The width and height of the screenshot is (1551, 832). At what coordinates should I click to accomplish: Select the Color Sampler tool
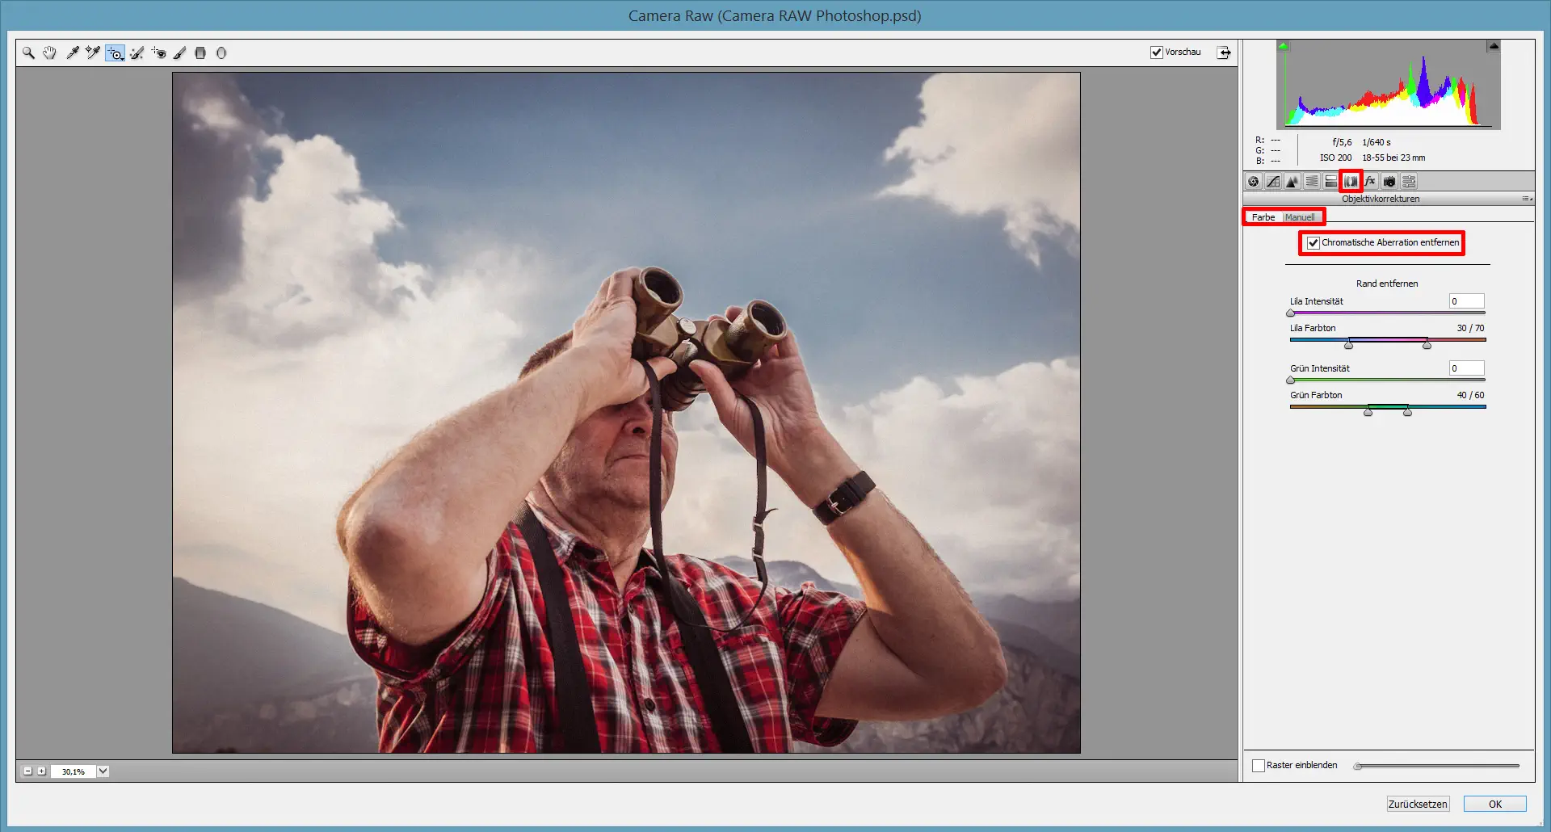point(91,53)
